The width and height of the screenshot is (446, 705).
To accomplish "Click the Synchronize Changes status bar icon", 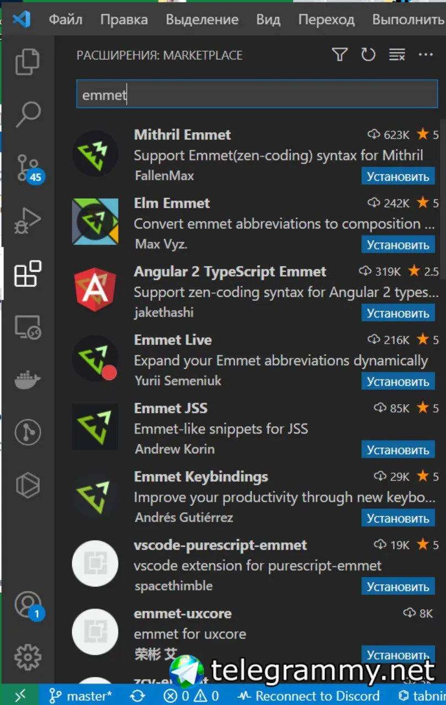I will click(x=138, y=695).
